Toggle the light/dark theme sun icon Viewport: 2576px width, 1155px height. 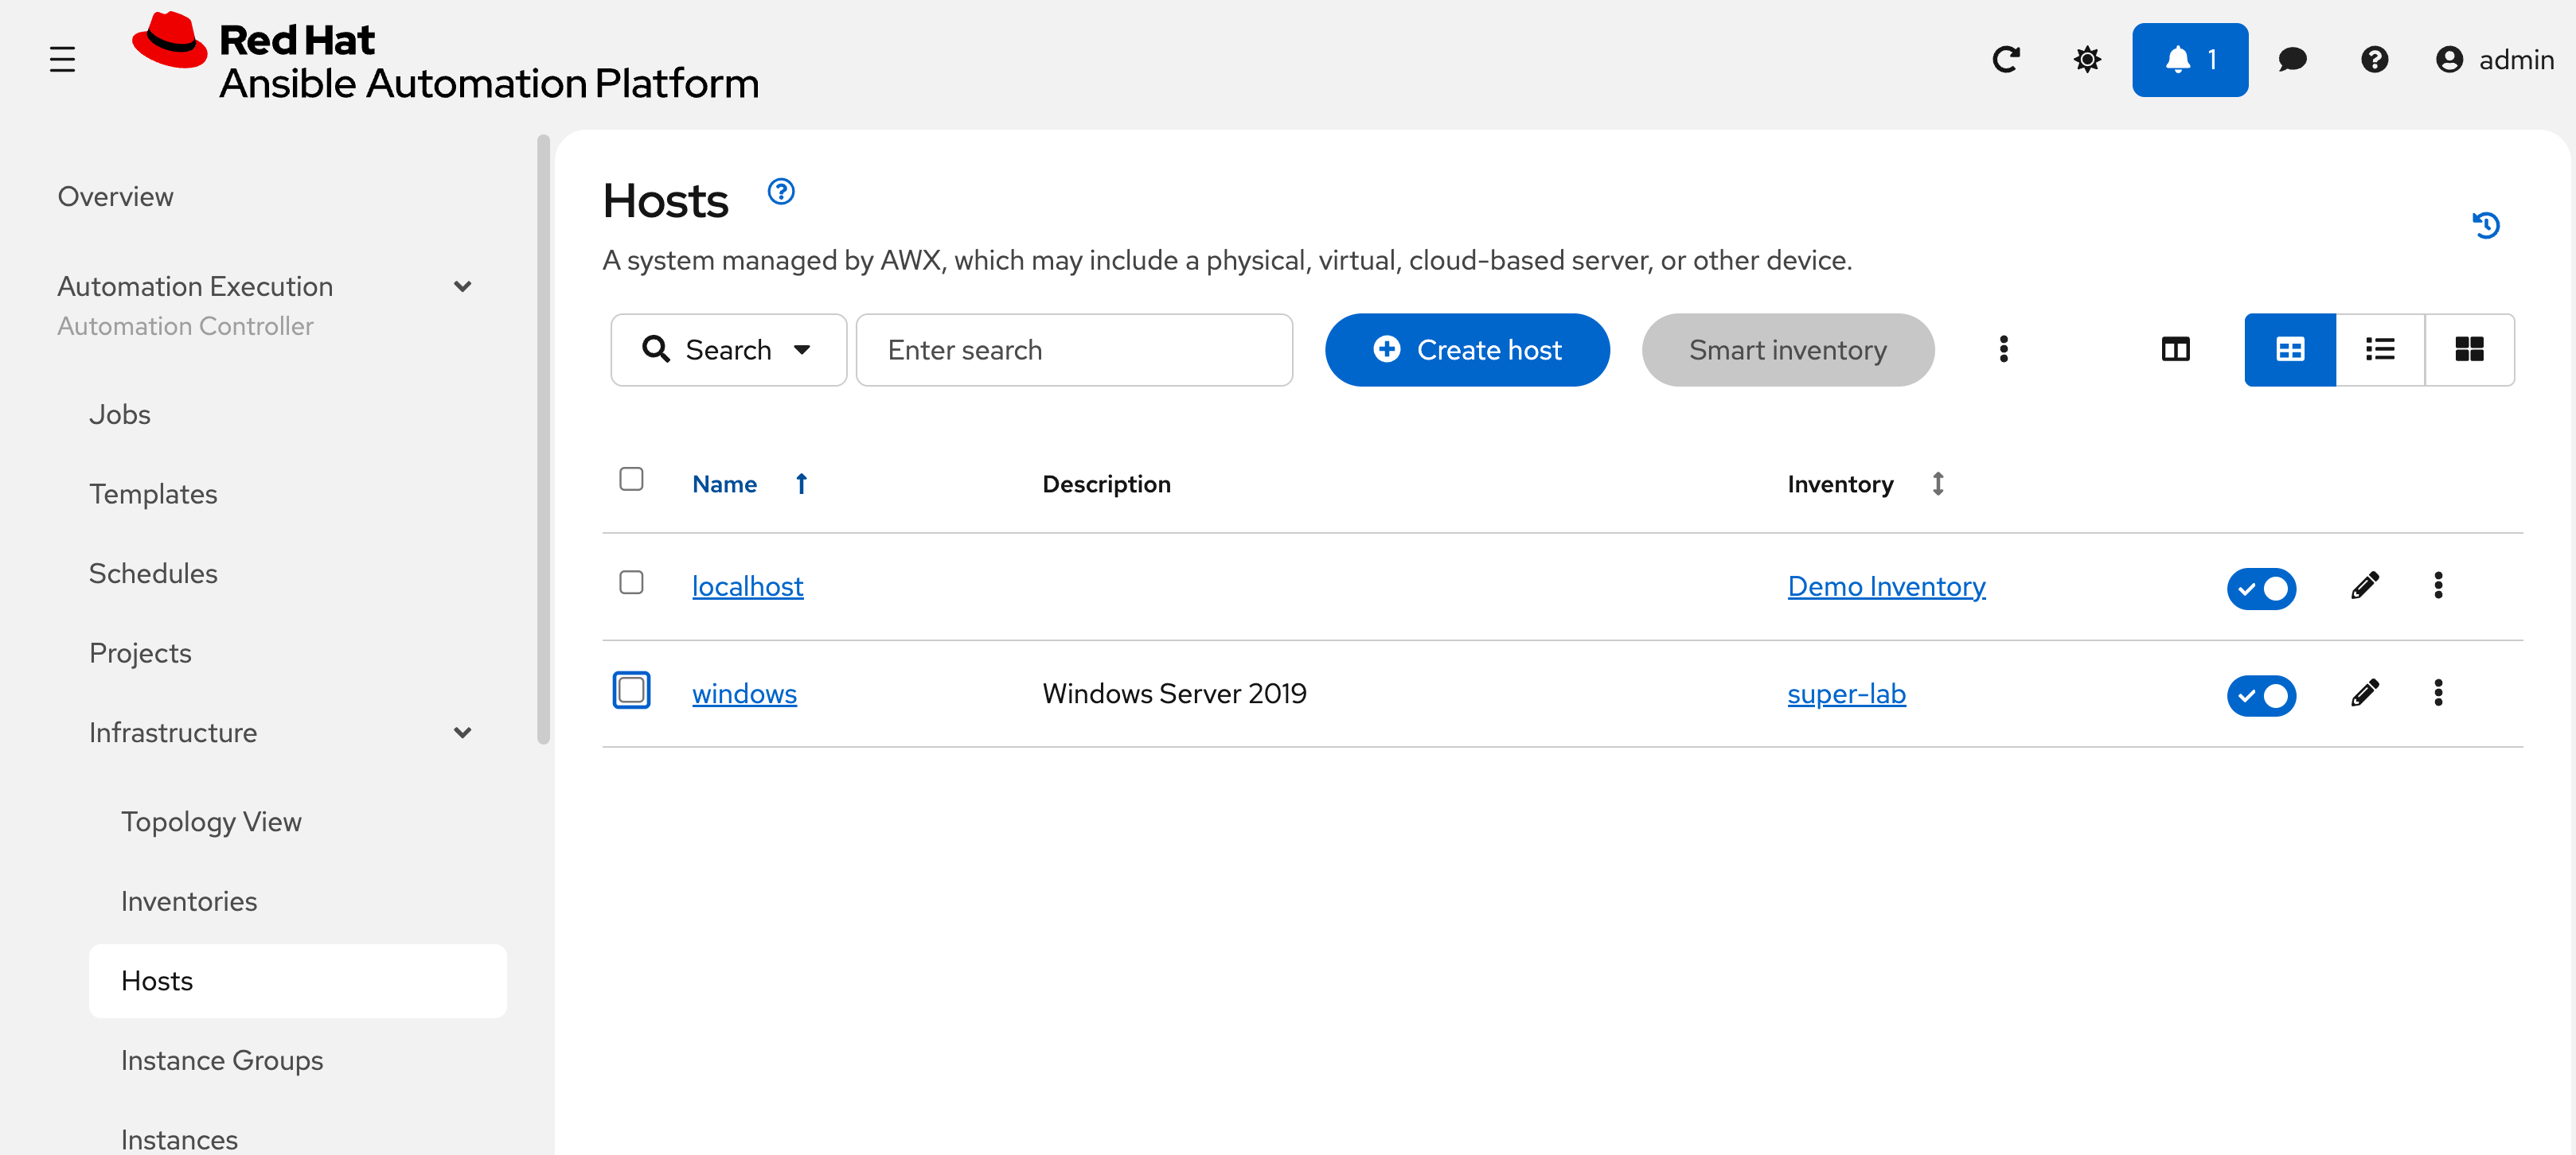coord(2087,60)
